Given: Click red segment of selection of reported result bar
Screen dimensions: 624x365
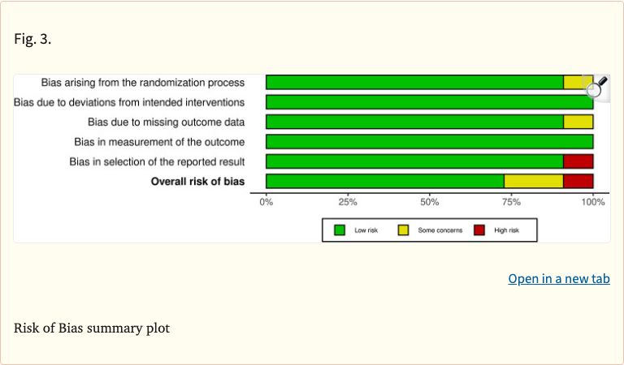Looking at the screenshot, I should (x=578, y=161).
